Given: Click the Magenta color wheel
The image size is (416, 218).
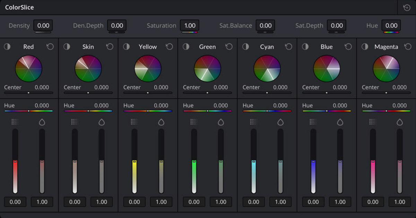Looking at the screenshot, I should (386, 69).
